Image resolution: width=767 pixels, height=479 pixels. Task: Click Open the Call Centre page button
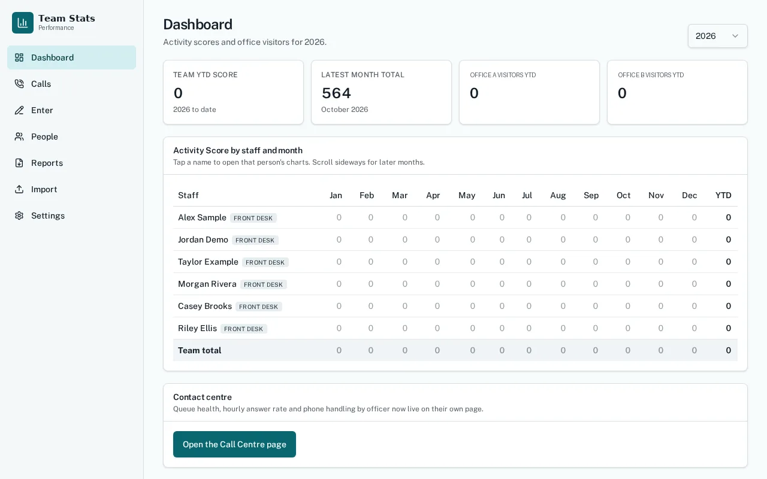point(234,444)
